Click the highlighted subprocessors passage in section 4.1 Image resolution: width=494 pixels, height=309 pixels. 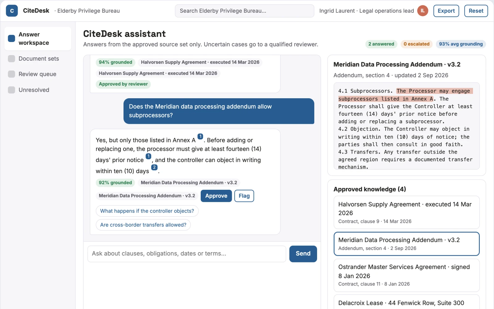[405, 95]
